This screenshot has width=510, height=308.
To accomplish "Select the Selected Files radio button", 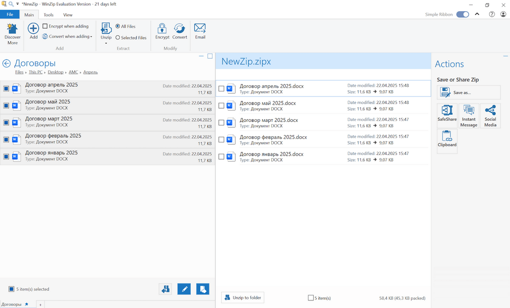I will point(118,37).
